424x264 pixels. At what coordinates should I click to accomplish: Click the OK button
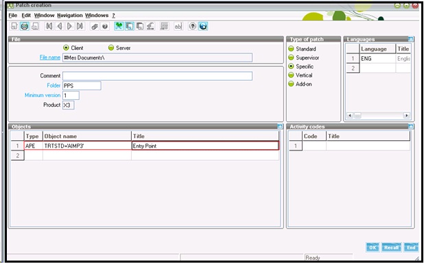[x=373, y=248]
